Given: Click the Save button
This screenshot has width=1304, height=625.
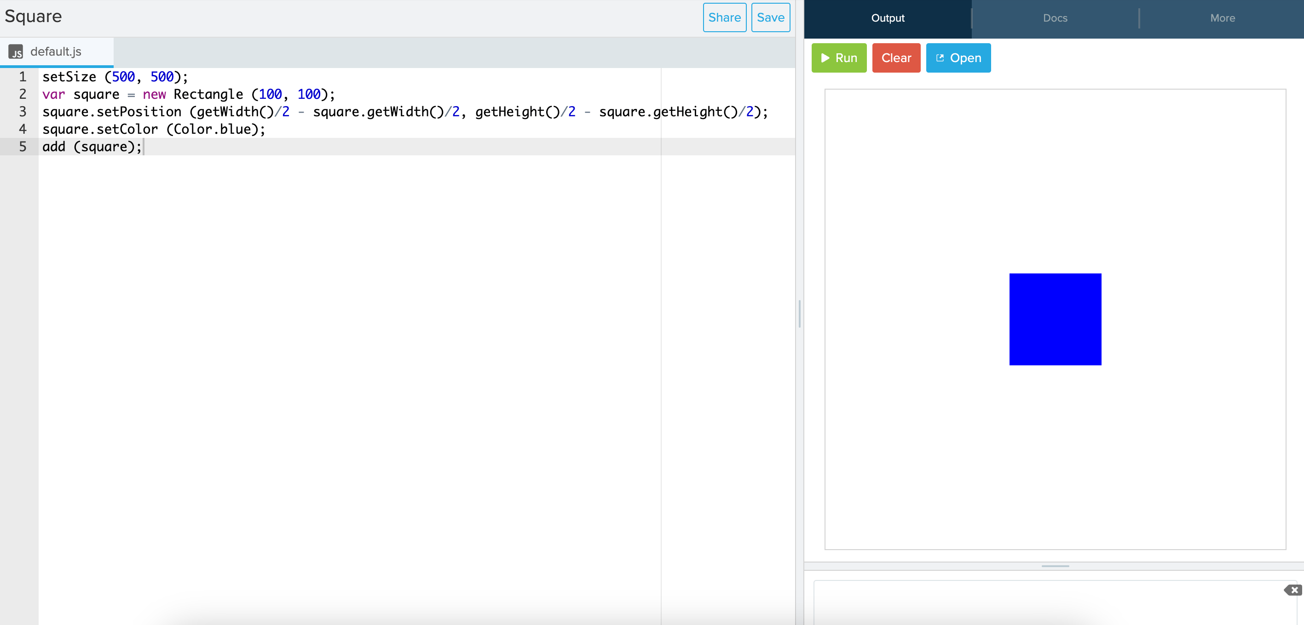Looking at the screenshot, I should 770,18.
